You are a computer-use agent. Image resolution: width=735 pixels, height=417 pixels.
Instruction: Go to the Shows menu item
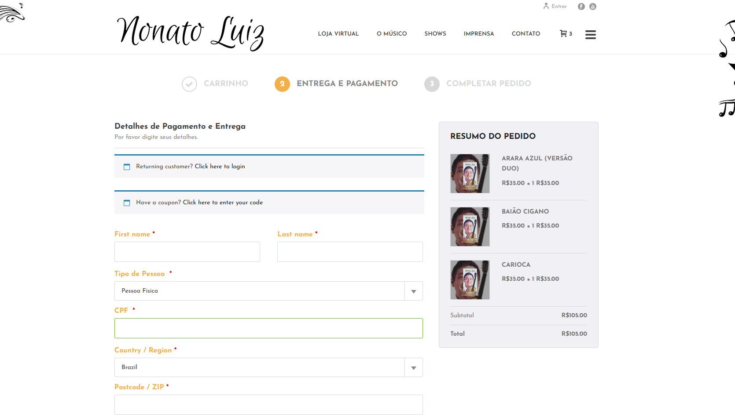tap(435, 34)
